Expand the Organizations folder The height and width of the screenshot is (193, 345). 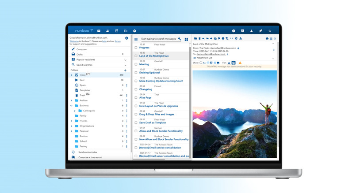[71, 126]
